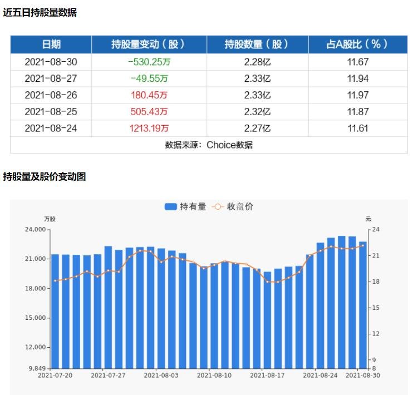
Task: Click the 持股量变动（股） column header
Action: click(149, 45)
